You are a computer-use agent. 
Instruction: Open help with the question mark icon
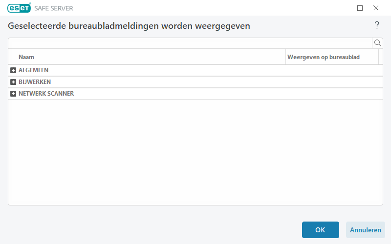(x=377, y=25)
